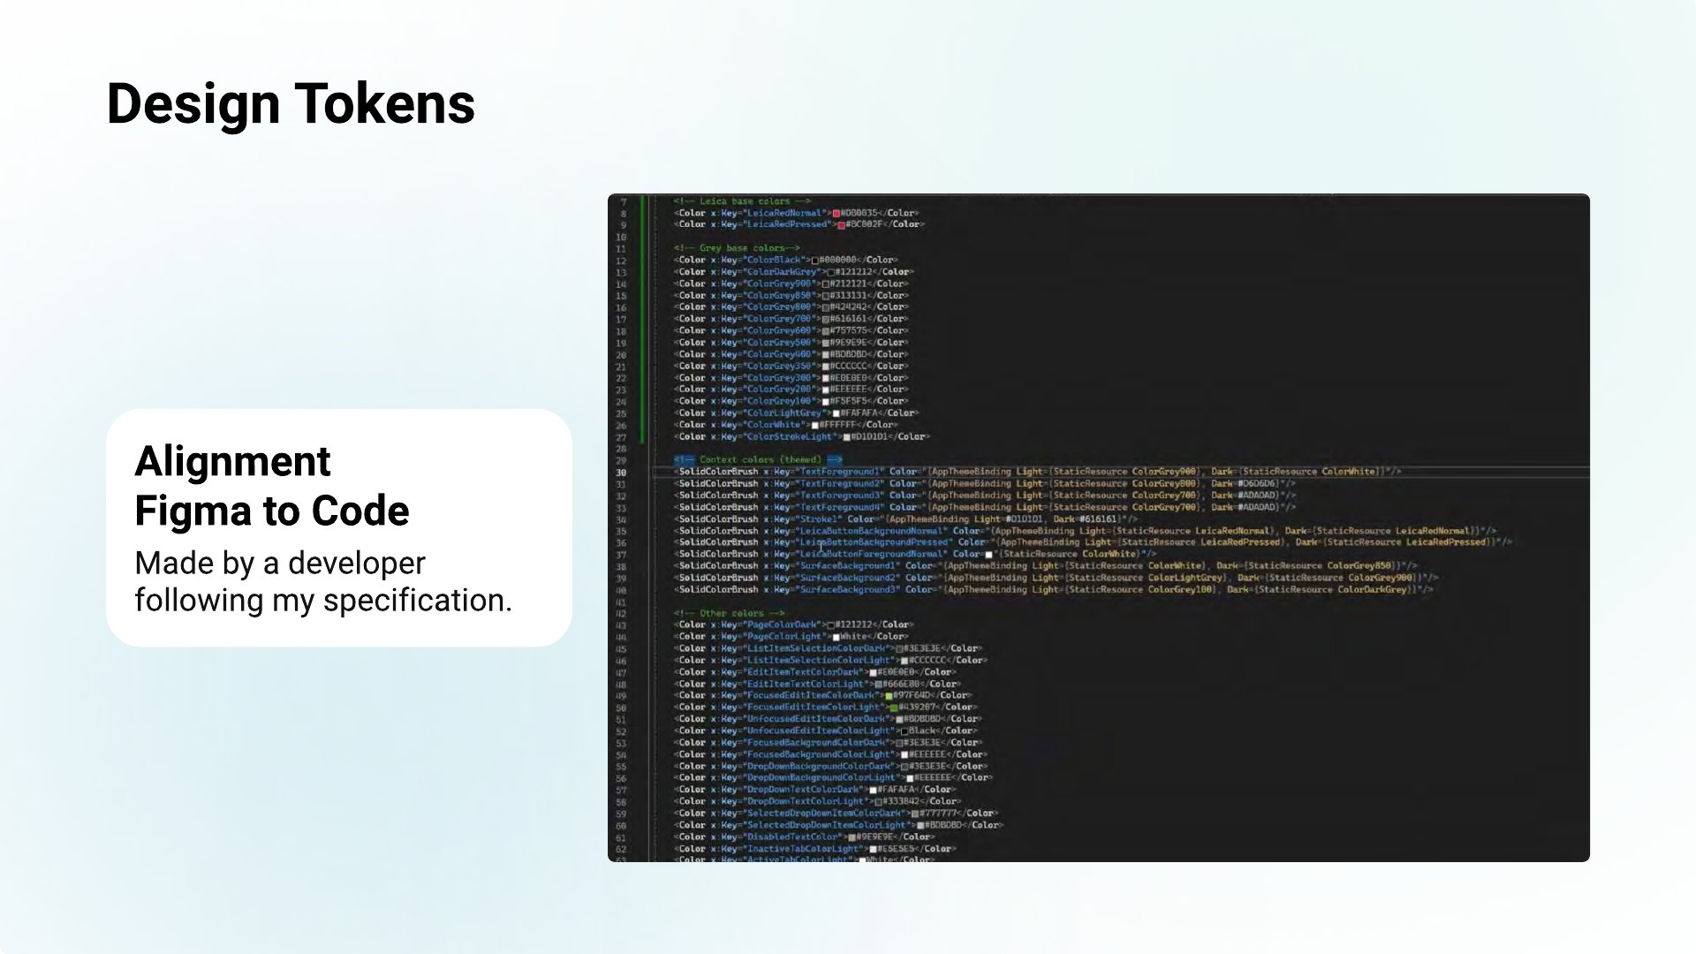The image size is (1696, 954).
Task: Click the "TextForeground3" key name
Action: coord(841,496)
